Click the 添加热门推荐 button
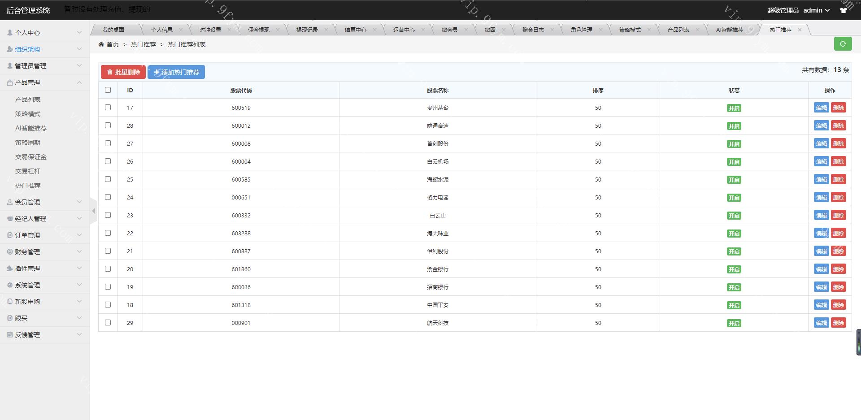Image resolution: width=861 pixels, height=420 pixels. coord(176,72)
